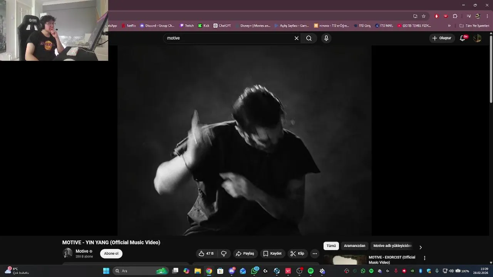Click the Abone ol subscribe button
The height and width of the screenshot is (277, 493).
pyautogui.click(x=111, y=254)
